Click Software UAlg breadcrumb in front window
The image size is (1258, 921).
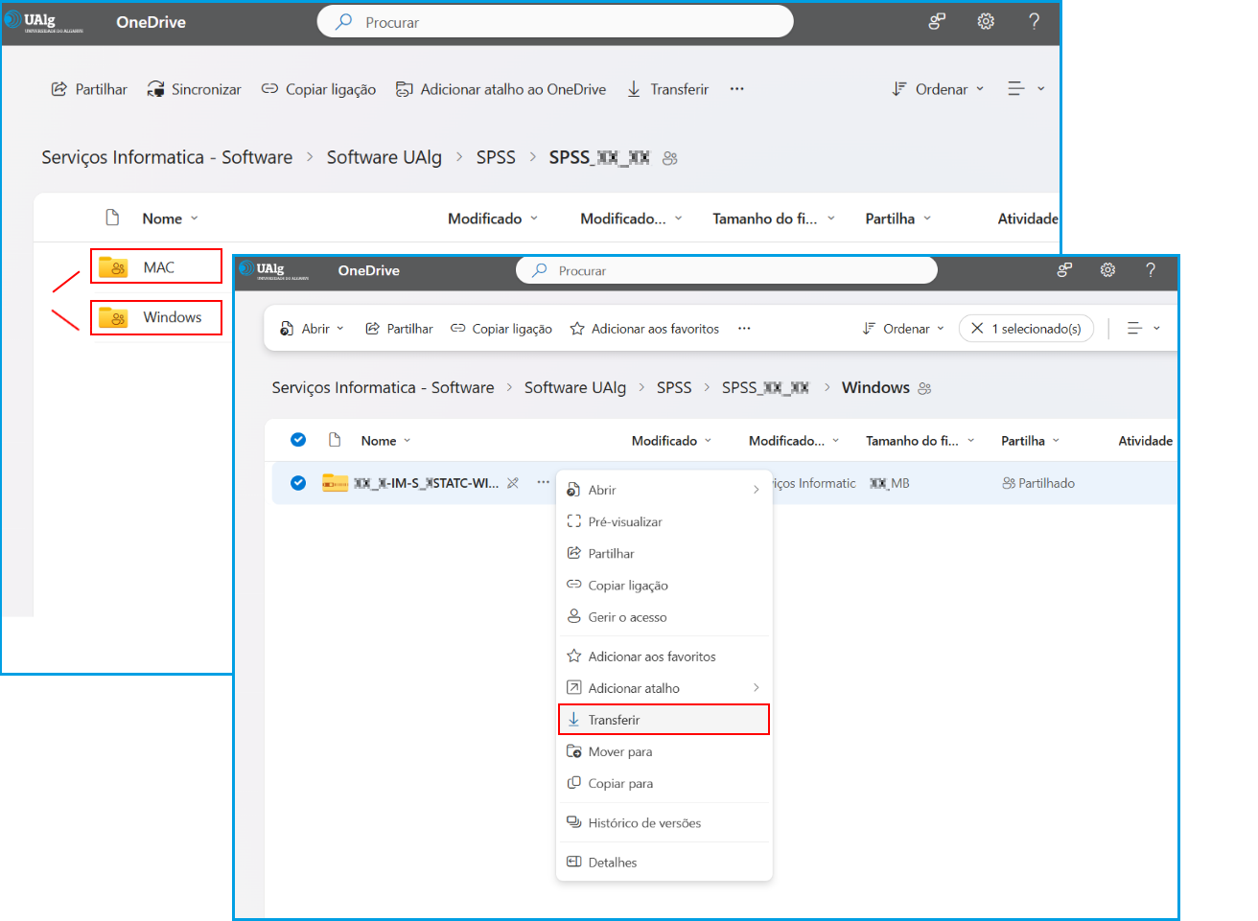574,387
